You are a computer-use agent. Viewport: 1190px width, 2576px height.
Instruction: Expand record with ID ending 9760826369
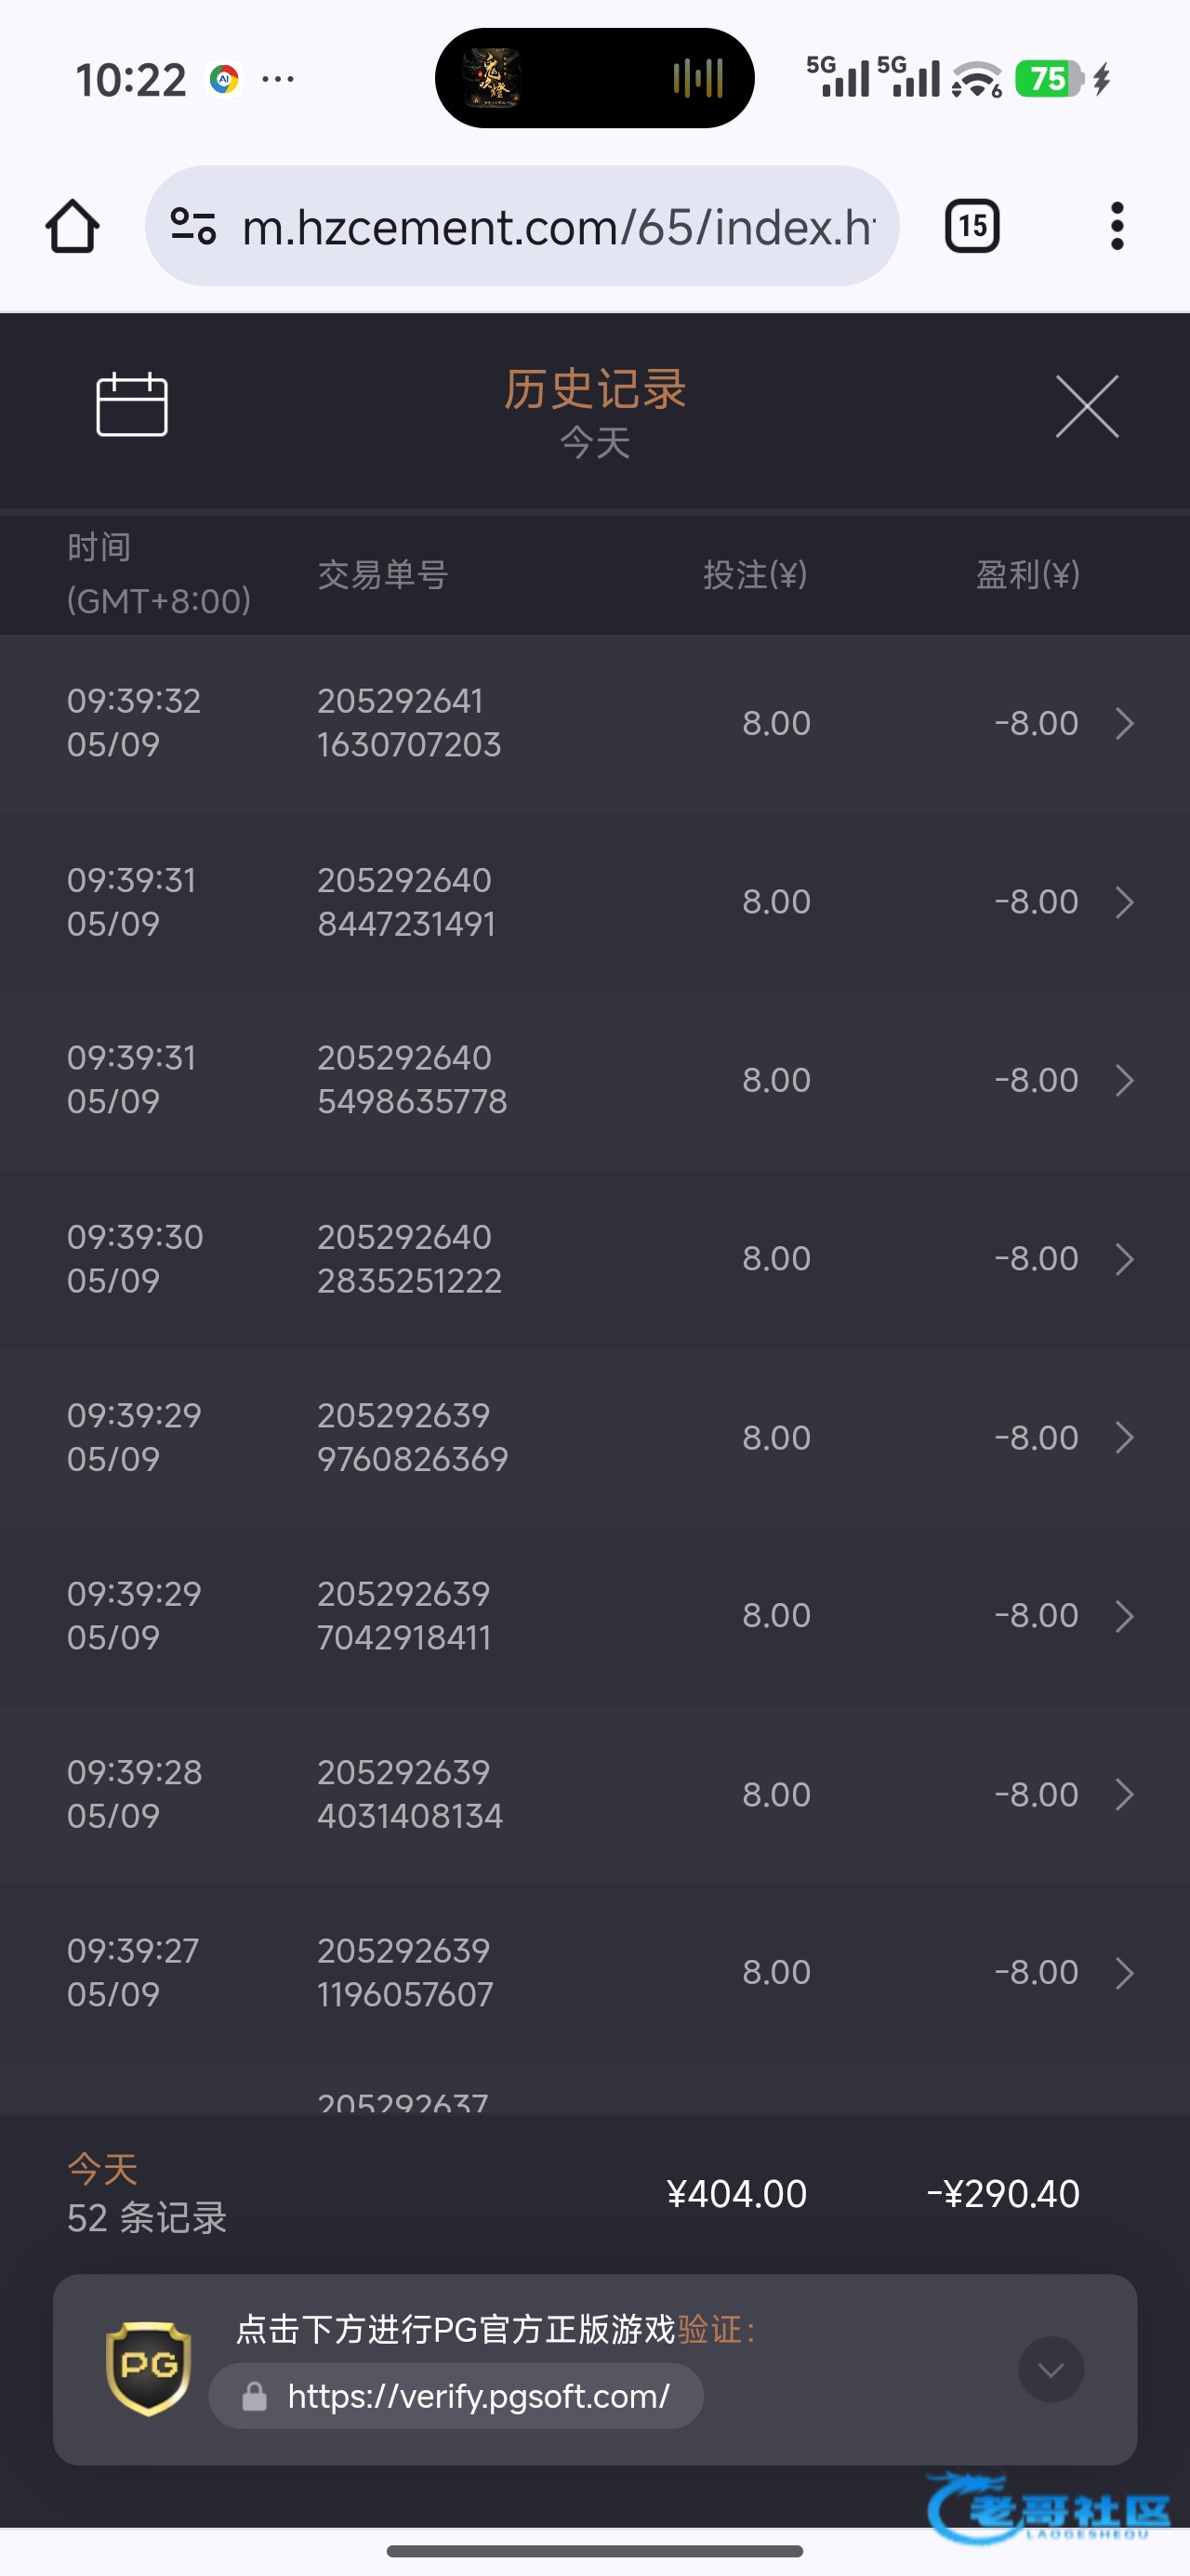(x=594, y=1437)
